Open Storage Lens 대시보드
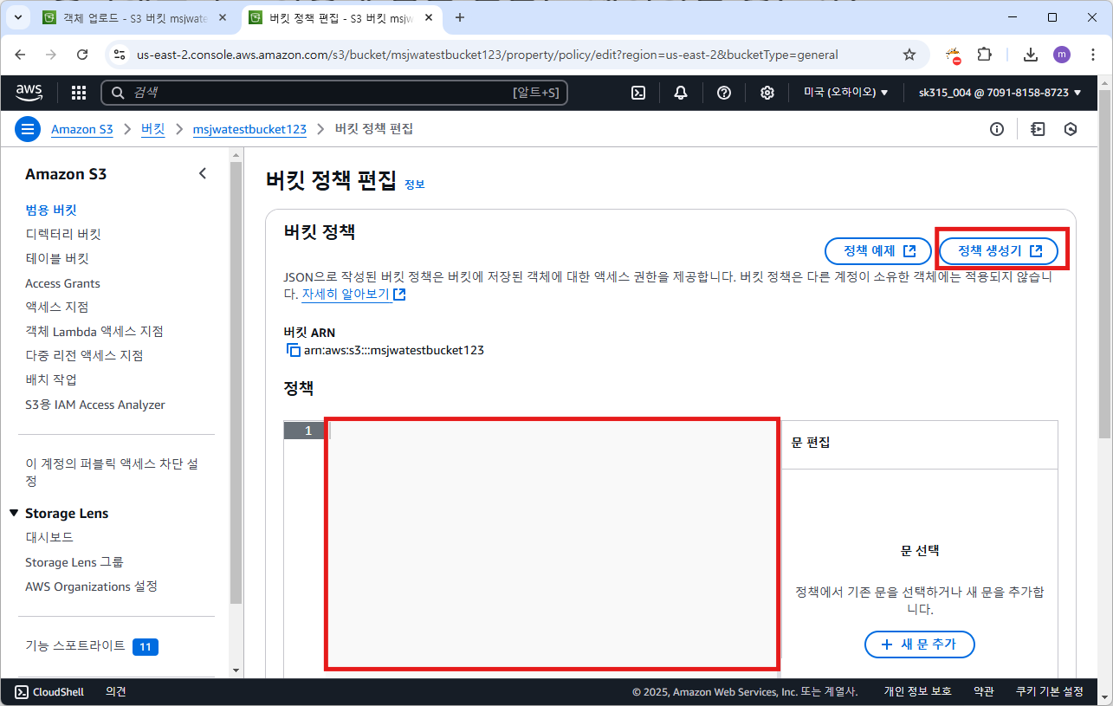This screenshot has height=706, width=1113. [49, 537]
